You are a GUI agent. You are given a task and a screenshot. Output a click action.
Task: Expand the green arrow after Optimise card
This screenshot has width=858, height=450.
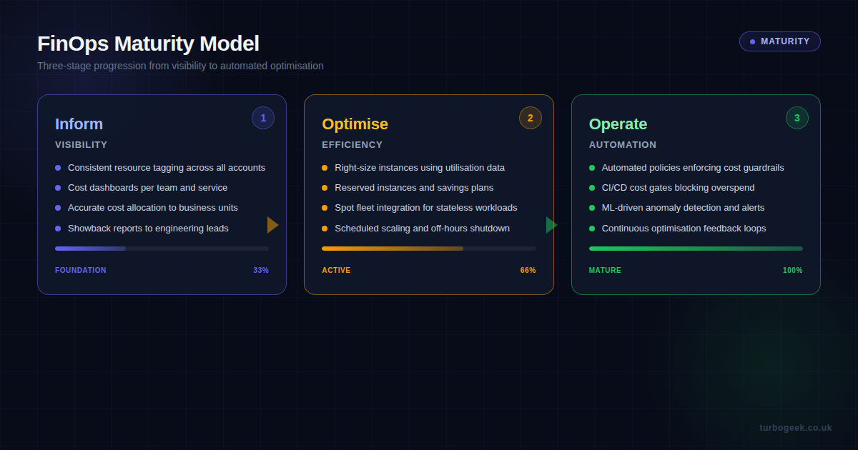551,224
